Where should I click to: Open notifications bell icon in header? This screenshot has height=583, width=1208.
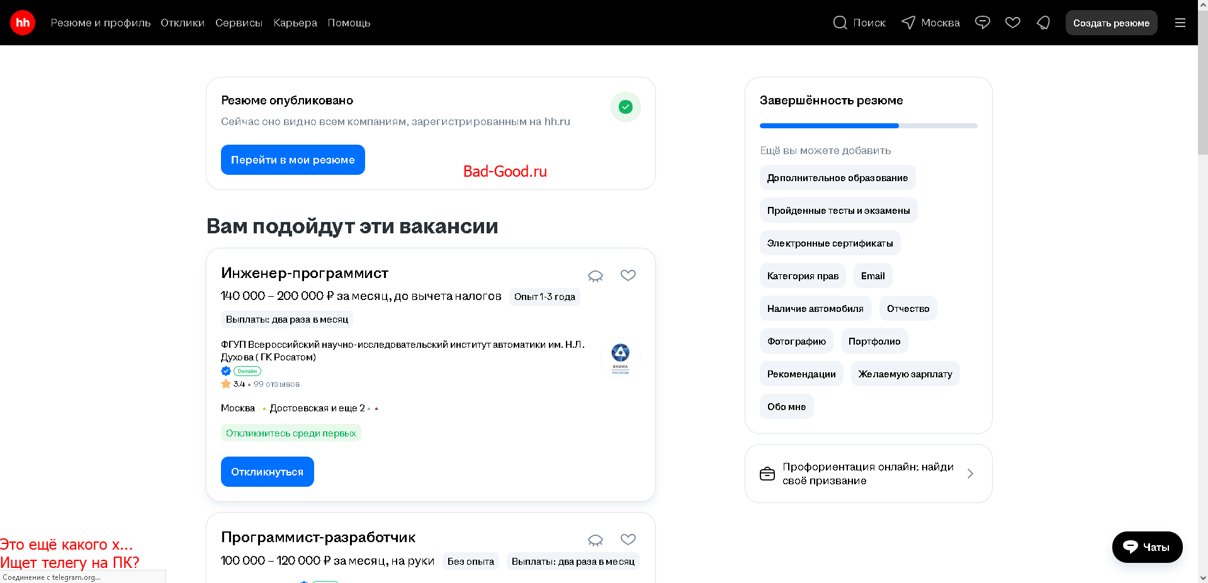1043,23
